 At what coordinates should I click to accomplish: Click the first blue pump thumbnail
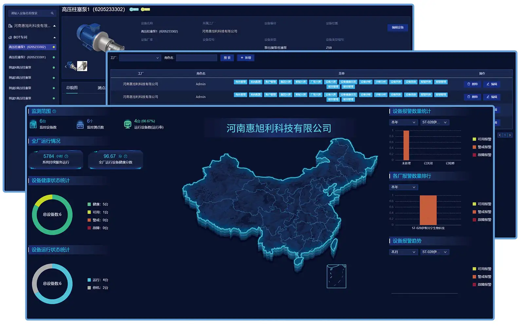point(72,66)
